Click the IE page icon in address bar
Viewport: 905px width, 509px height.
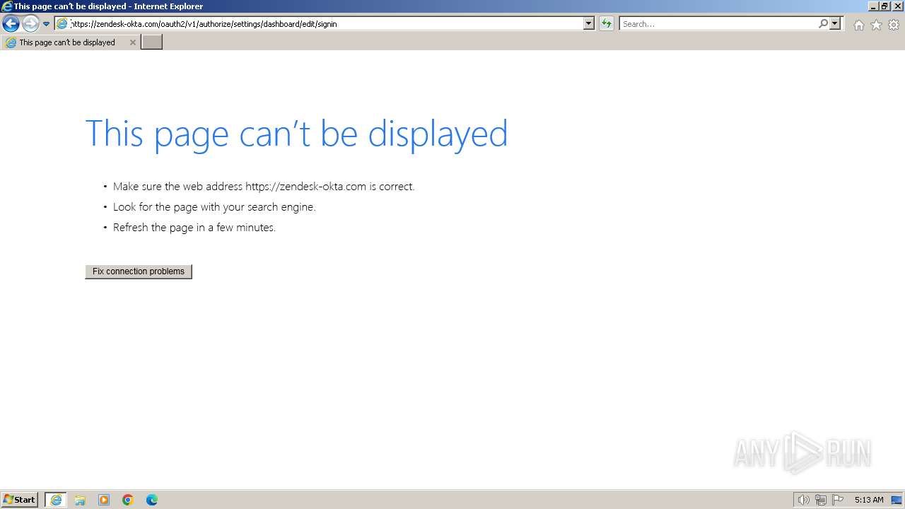point(62,23)
